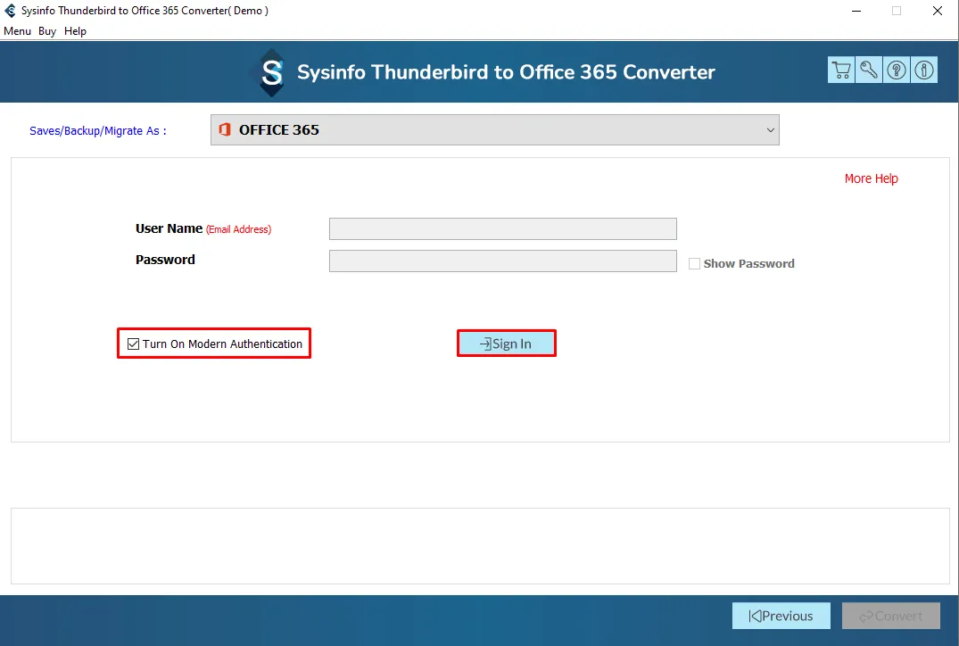Click the Saves/Backup/Migrate As label
Viewport: 959px width, 646px height.
point(98,131)
